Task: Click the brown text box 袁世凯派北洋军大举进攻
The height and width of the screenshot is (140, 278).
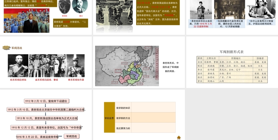Action: (71, 23)
